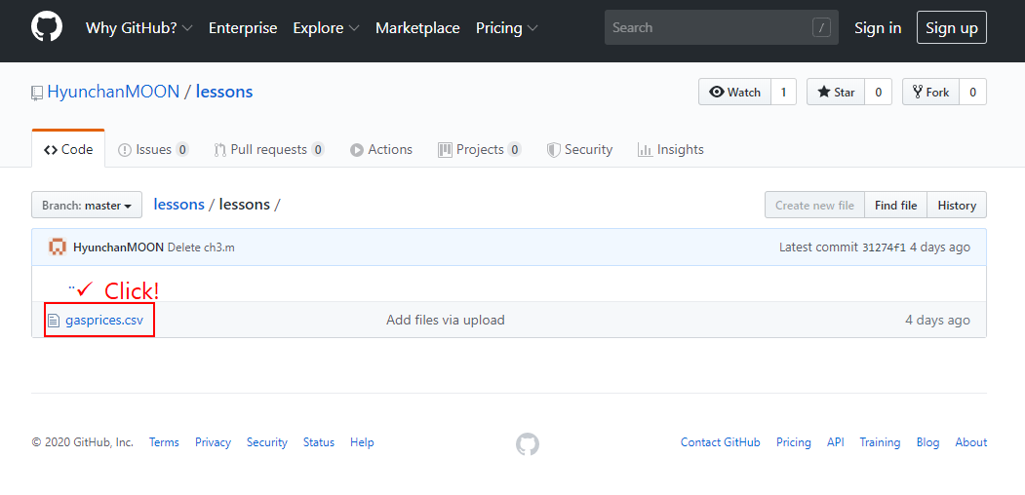
Task: Open the Security tab
Action: [x=579, y=149]
